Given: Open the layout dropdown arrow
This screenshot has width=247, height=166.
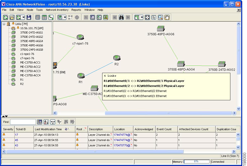Looking at the screenshot, I should coord(142,17).
